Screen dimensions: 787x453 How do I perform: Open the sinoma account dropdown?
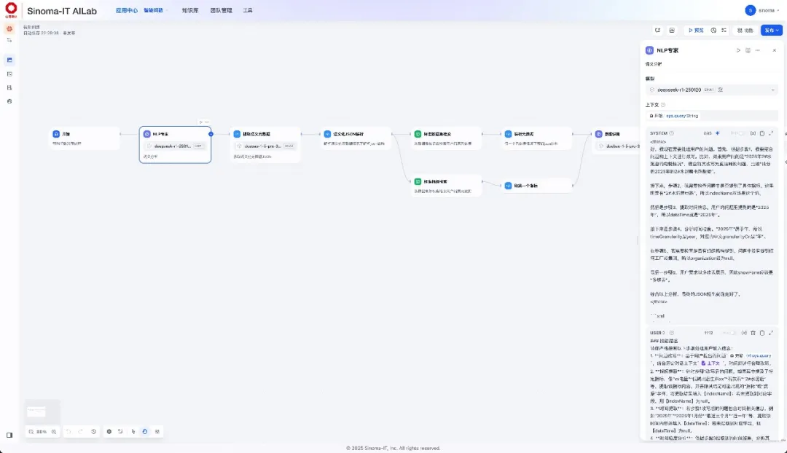click(x=762, y=10)
